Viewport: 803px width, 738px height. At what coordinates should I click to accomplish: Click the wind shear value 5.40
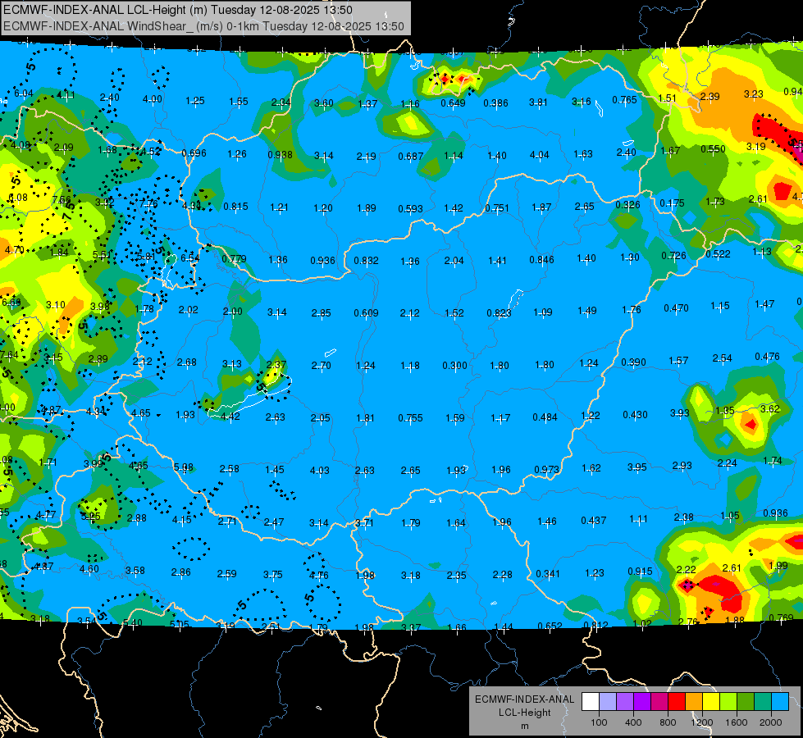[x=133, y=623]
